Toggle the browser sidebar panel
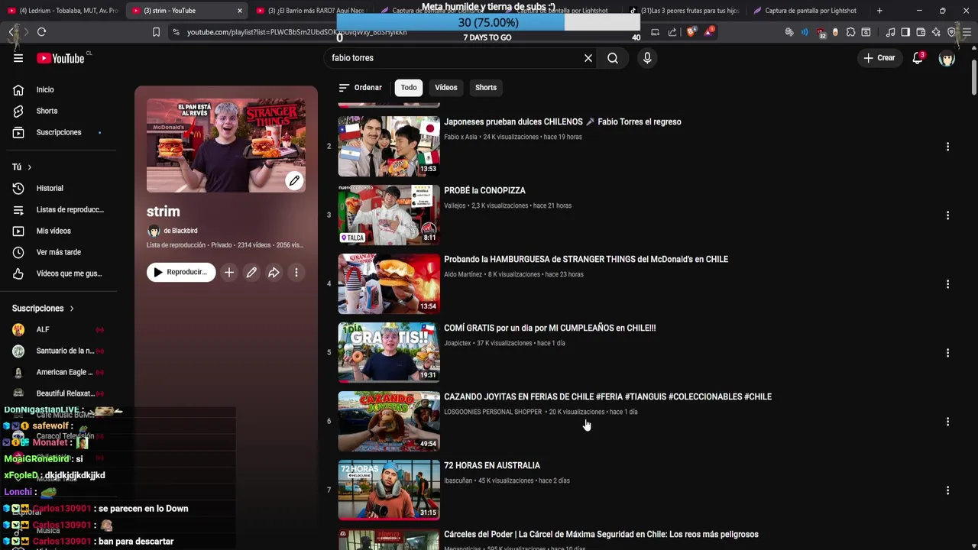The image size is (978, 550). [x=905, y=32]
